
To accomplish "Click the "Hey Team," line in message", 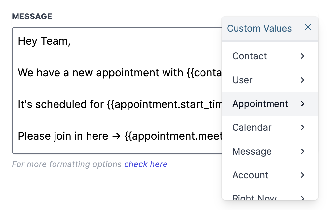I will [44, 41].
